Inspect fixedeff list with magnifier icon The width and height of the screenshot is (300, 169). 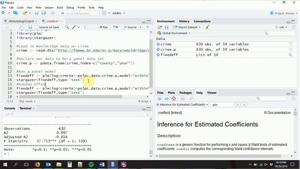point(291,55)
